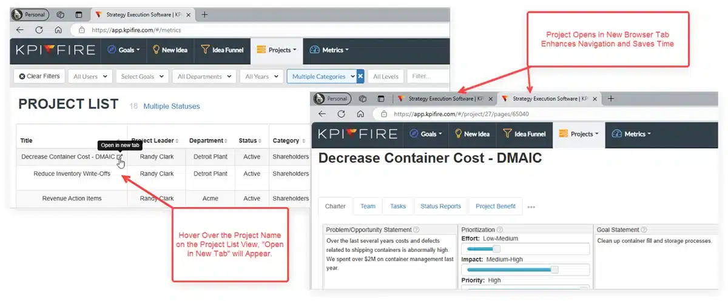Image resolution: width=728 pixels, height=301 pixels.
Task: Click the help icon beside Problem/Opportunity Statement
Action: 417,230
